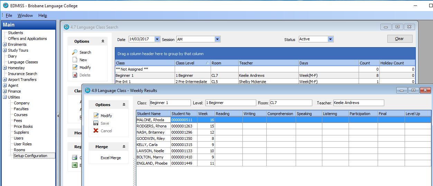This screenshot has width=433, height=186.
Task: Collapse the Utilities tree node
Action: (4, 97)
